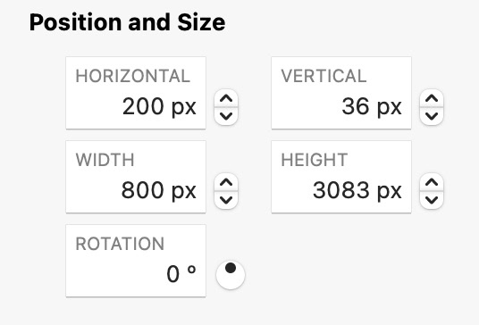
Task: Click the Position and Size heading
Action: (x=128, y=22)
